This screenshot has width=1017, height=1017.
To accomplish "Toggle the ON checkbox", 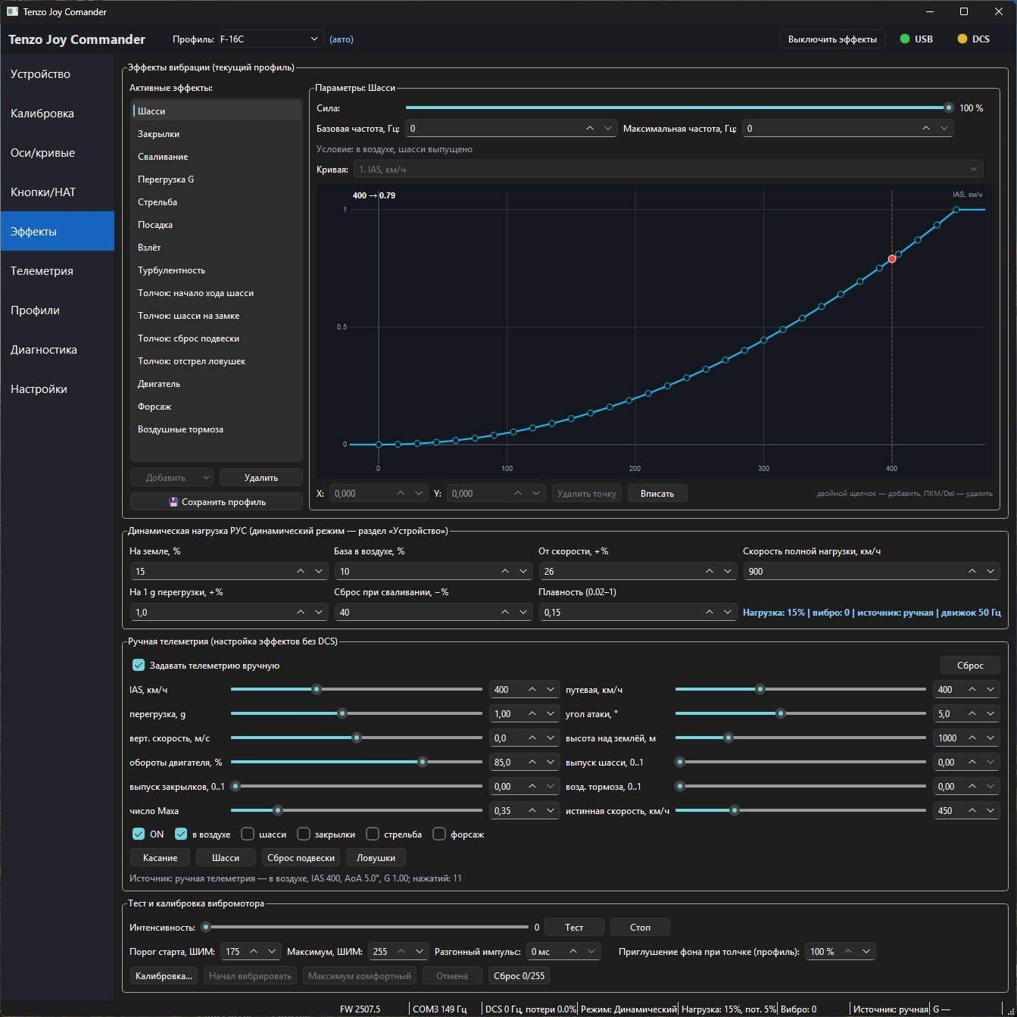I will [x=139, y=834].
